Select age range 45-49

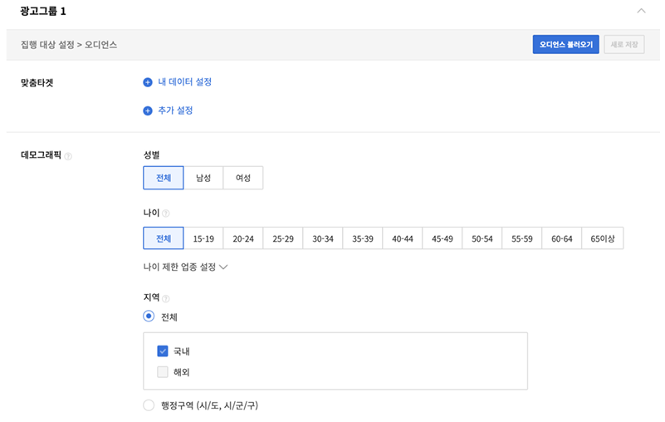(x=443, y=238)
